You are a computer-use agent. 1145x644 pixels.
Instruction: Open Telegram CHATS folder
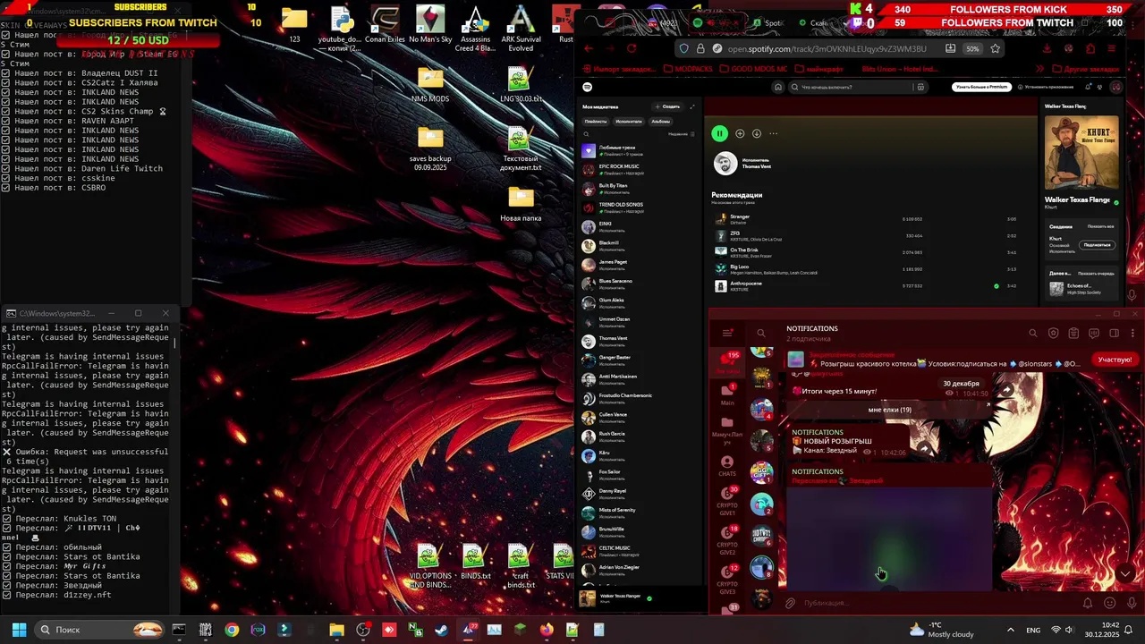(727, 466)
